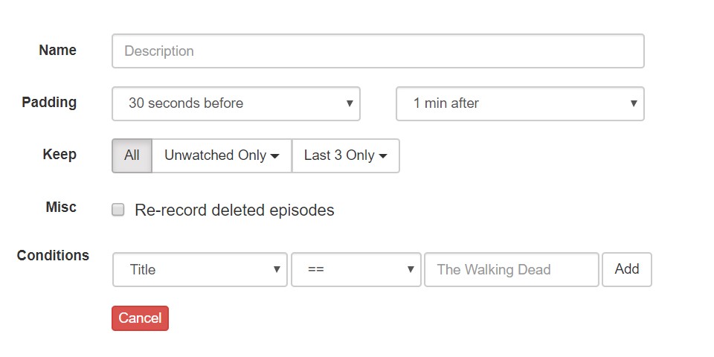Click the Padding row label

[x=49, y=103]
